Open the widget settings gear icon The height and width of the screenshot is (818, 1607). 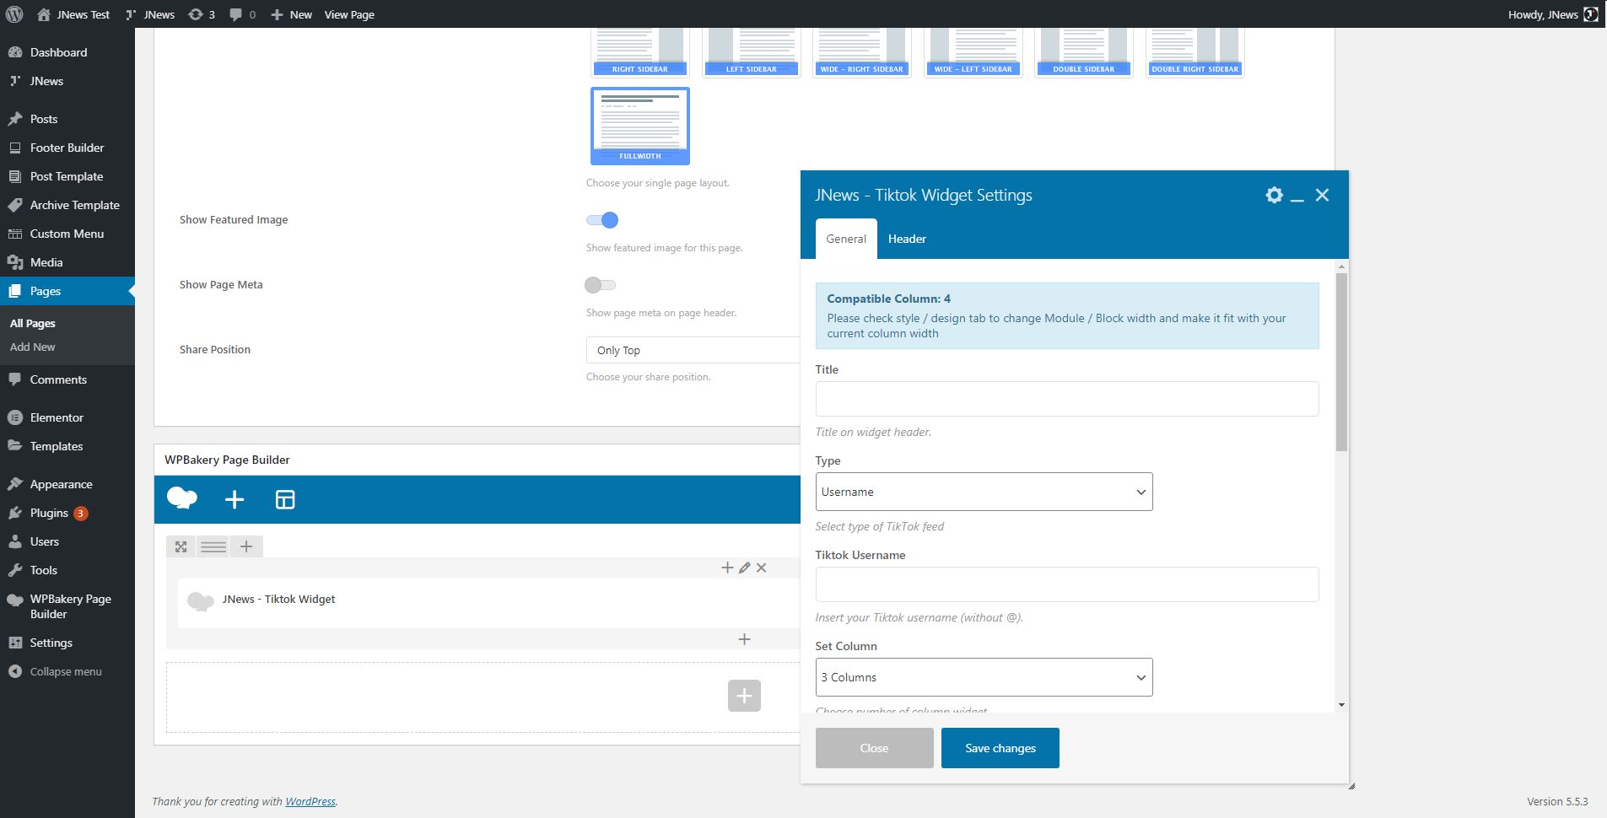[x=1274, y=196]
